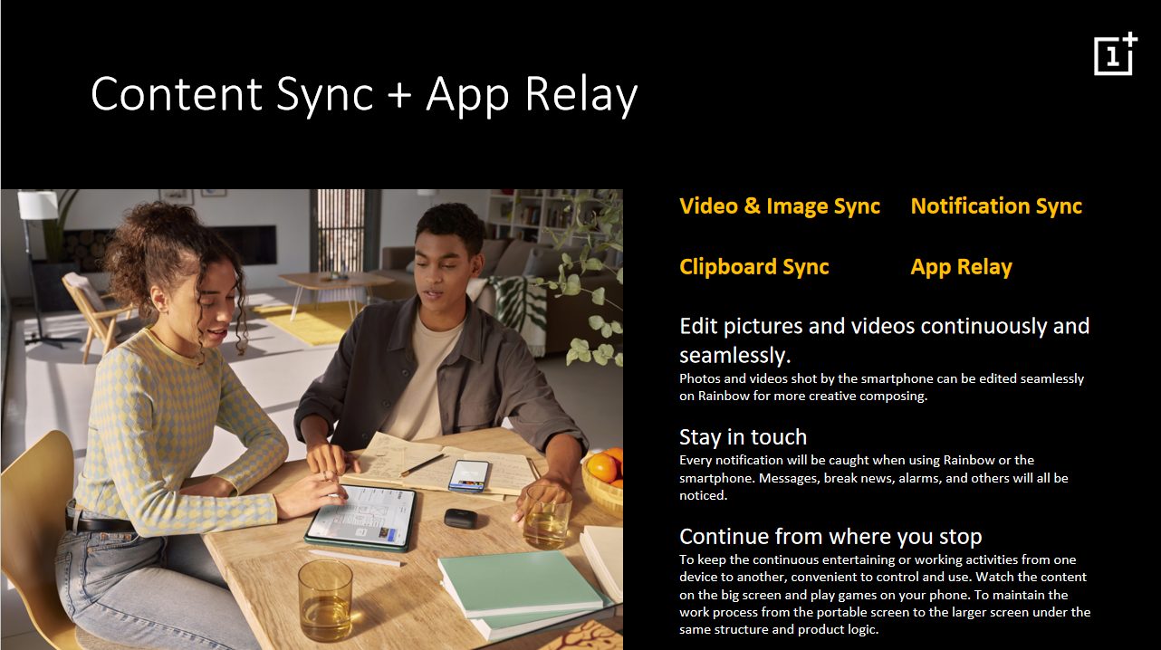Click the 'App Relay' yellow heading
This screenshot has height=650, width=1161.
coord(961,267)
